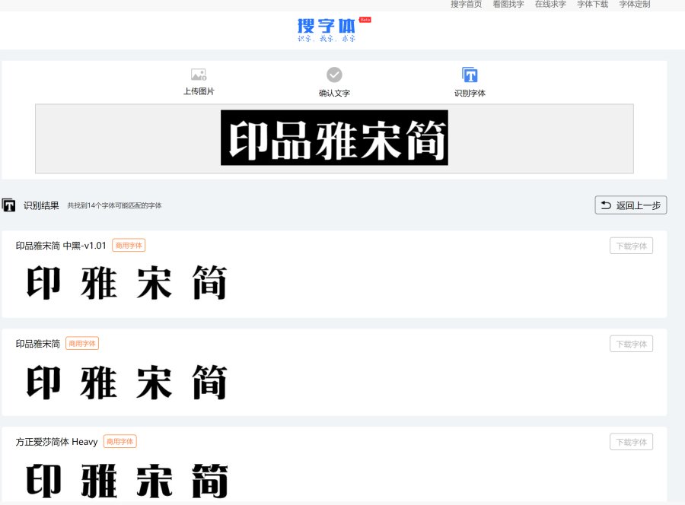
Task: Click the 商用字体 tag beside 方正爱莎简体 Heavy
Action: 120,442
